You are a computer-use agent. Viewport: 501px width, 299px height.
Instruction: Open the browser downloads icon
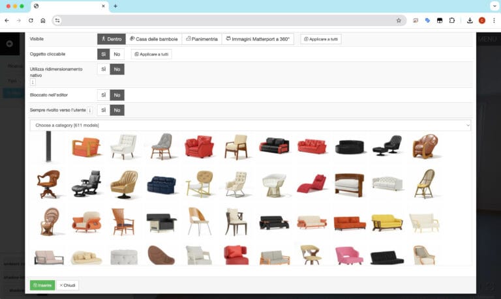[x=470, y=20]
